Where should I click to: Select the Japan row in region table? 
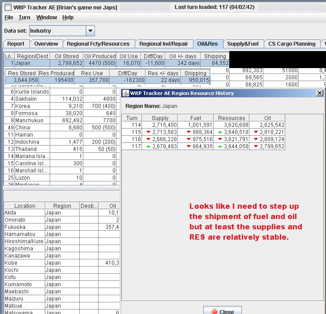click(116, 63)
